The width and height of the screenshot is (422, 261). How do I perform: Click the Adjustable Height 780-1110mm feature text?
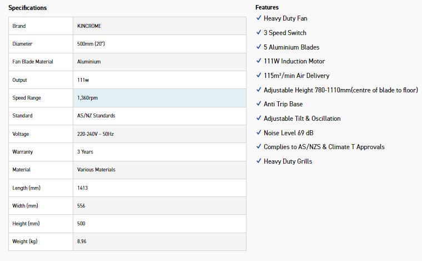coord(340,90)
